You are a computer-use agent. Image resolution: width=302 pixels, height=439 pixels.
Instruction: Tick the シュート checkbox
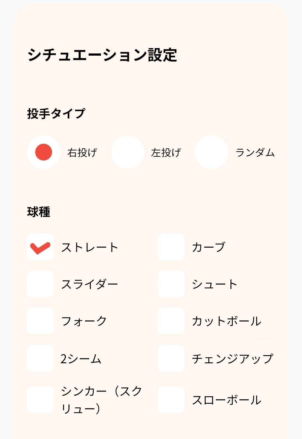(x=171, y=284)
